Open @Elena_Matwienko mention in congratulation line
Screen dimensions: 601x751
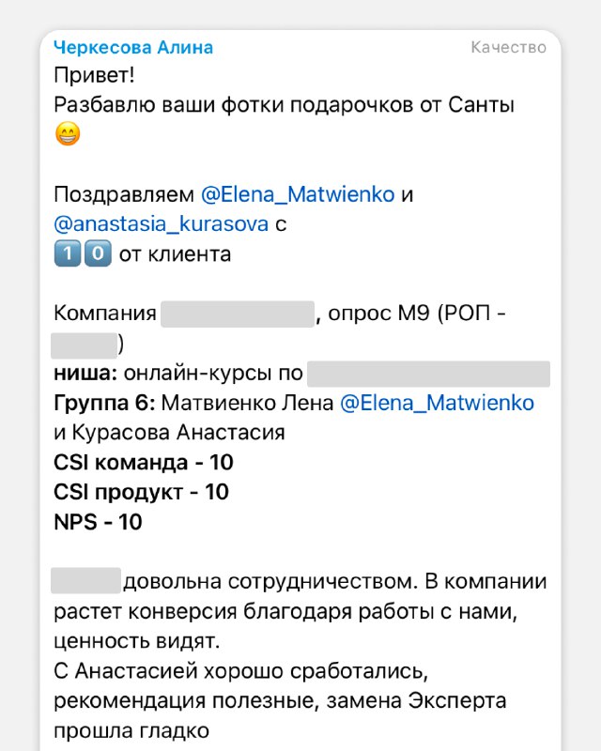298,194
